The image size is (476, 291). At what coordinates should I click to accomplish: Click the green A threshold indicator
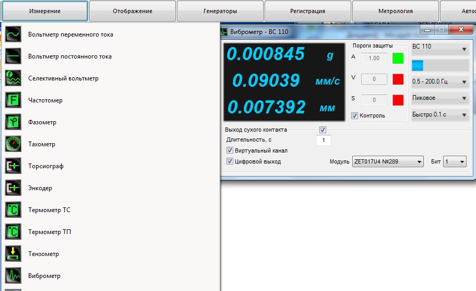[398, 58]
